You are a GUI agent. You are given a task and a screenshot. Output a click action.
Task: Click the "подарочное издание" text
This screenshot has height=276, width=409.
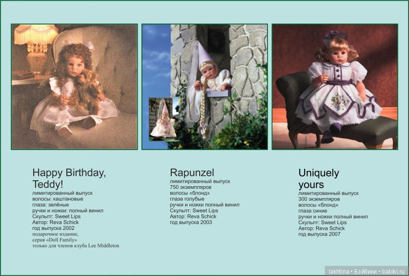[x=55, y=234]
